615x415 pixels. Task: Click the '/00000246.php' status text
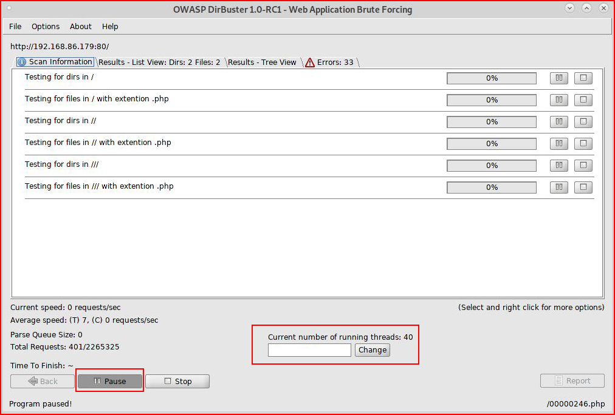(575, 403)
